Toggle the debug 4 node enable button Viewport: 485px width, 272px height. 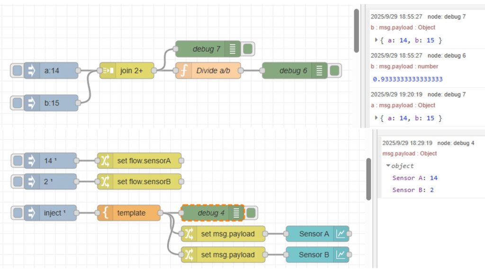251,213
